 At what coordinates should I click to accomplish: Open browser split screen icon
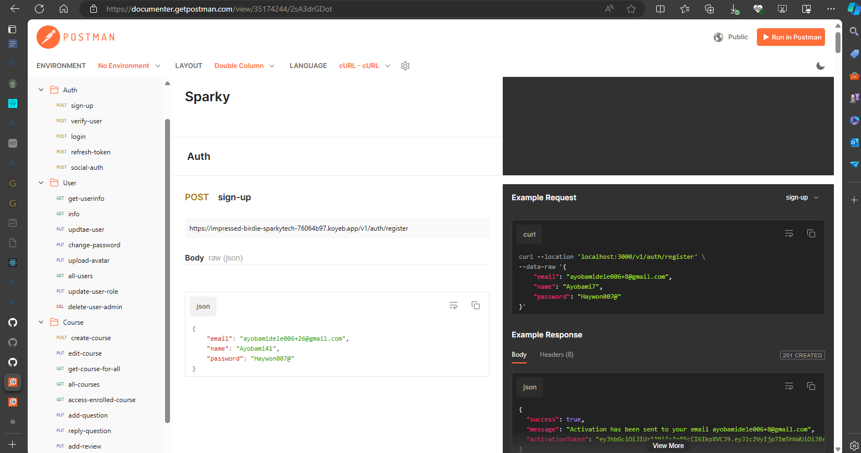click(x=660, y=9)
